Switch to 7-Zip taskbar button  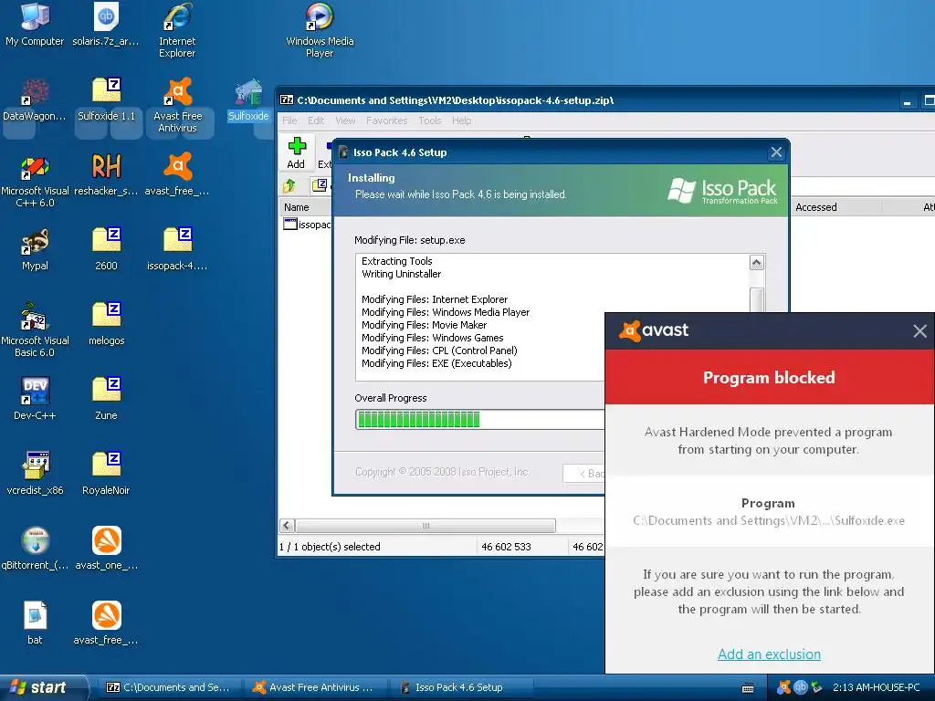click(x=168, y=687)
